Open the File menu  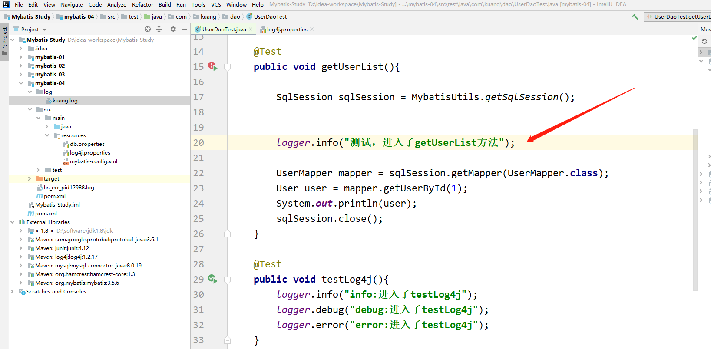coord(19,4)
